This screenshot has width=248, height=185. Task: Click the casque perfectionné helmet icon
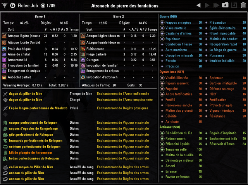pyautogui.click(x=5, y=123)
